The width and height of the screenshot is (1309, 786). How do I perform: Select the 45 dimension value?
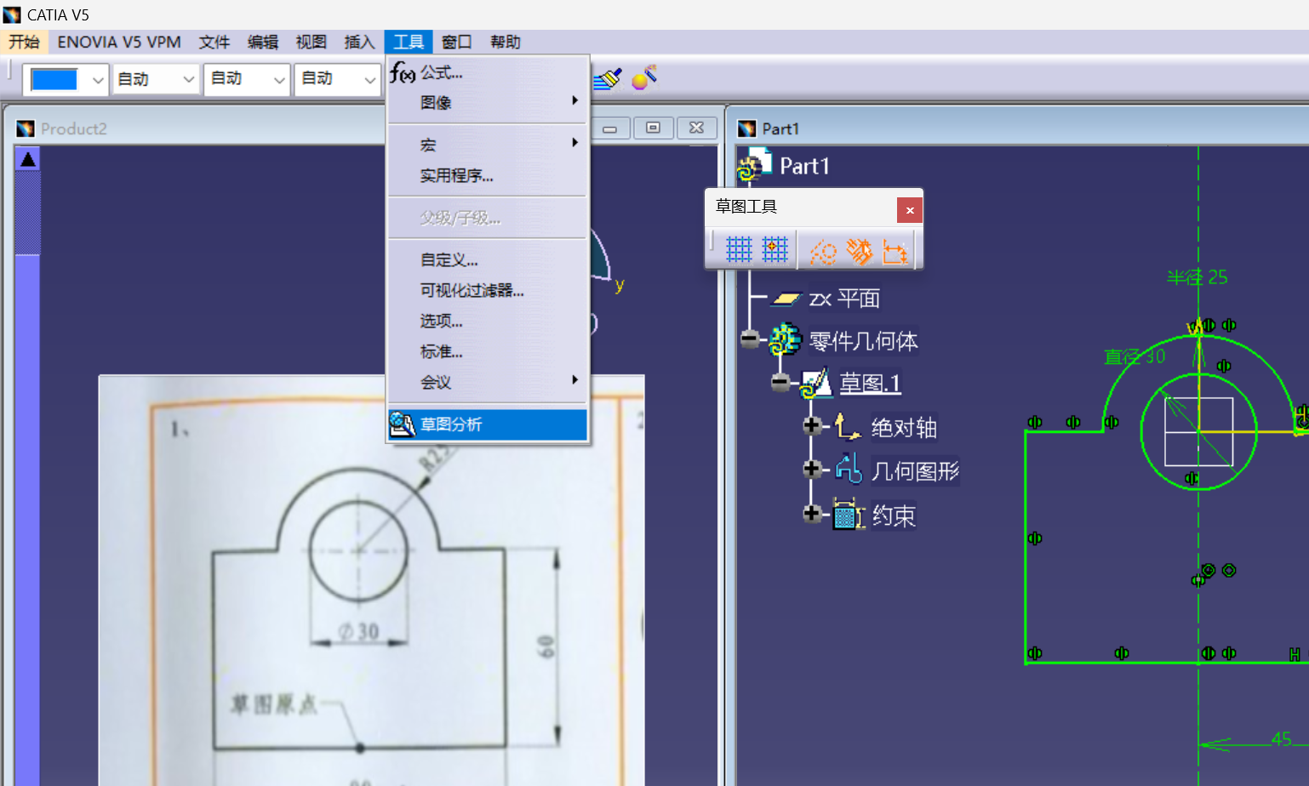tap(1281, 738)
